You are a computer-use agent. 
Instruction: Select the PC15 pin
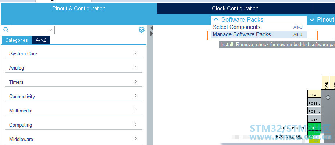pyautogui.click(x=314, y=120)
